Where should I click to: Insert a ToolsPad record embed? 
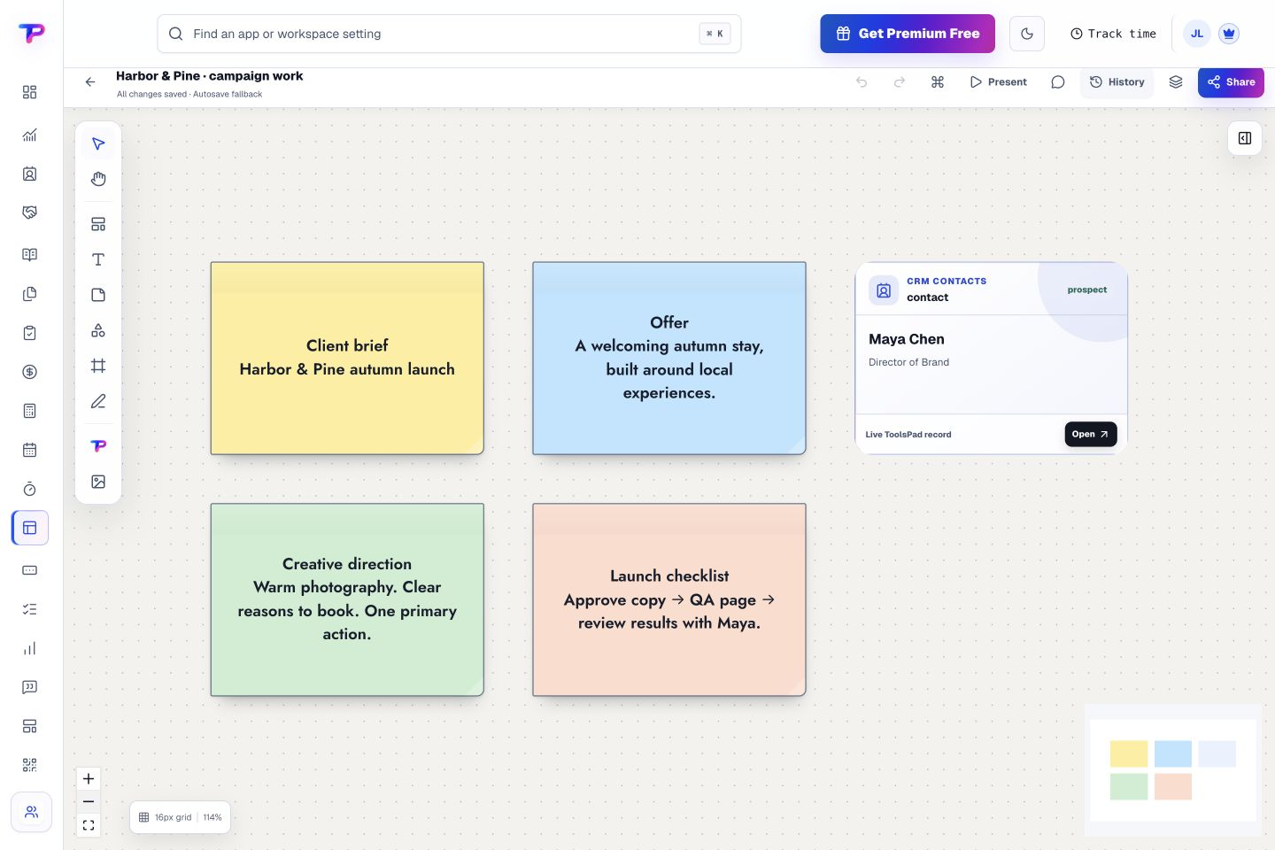(98, 445)
